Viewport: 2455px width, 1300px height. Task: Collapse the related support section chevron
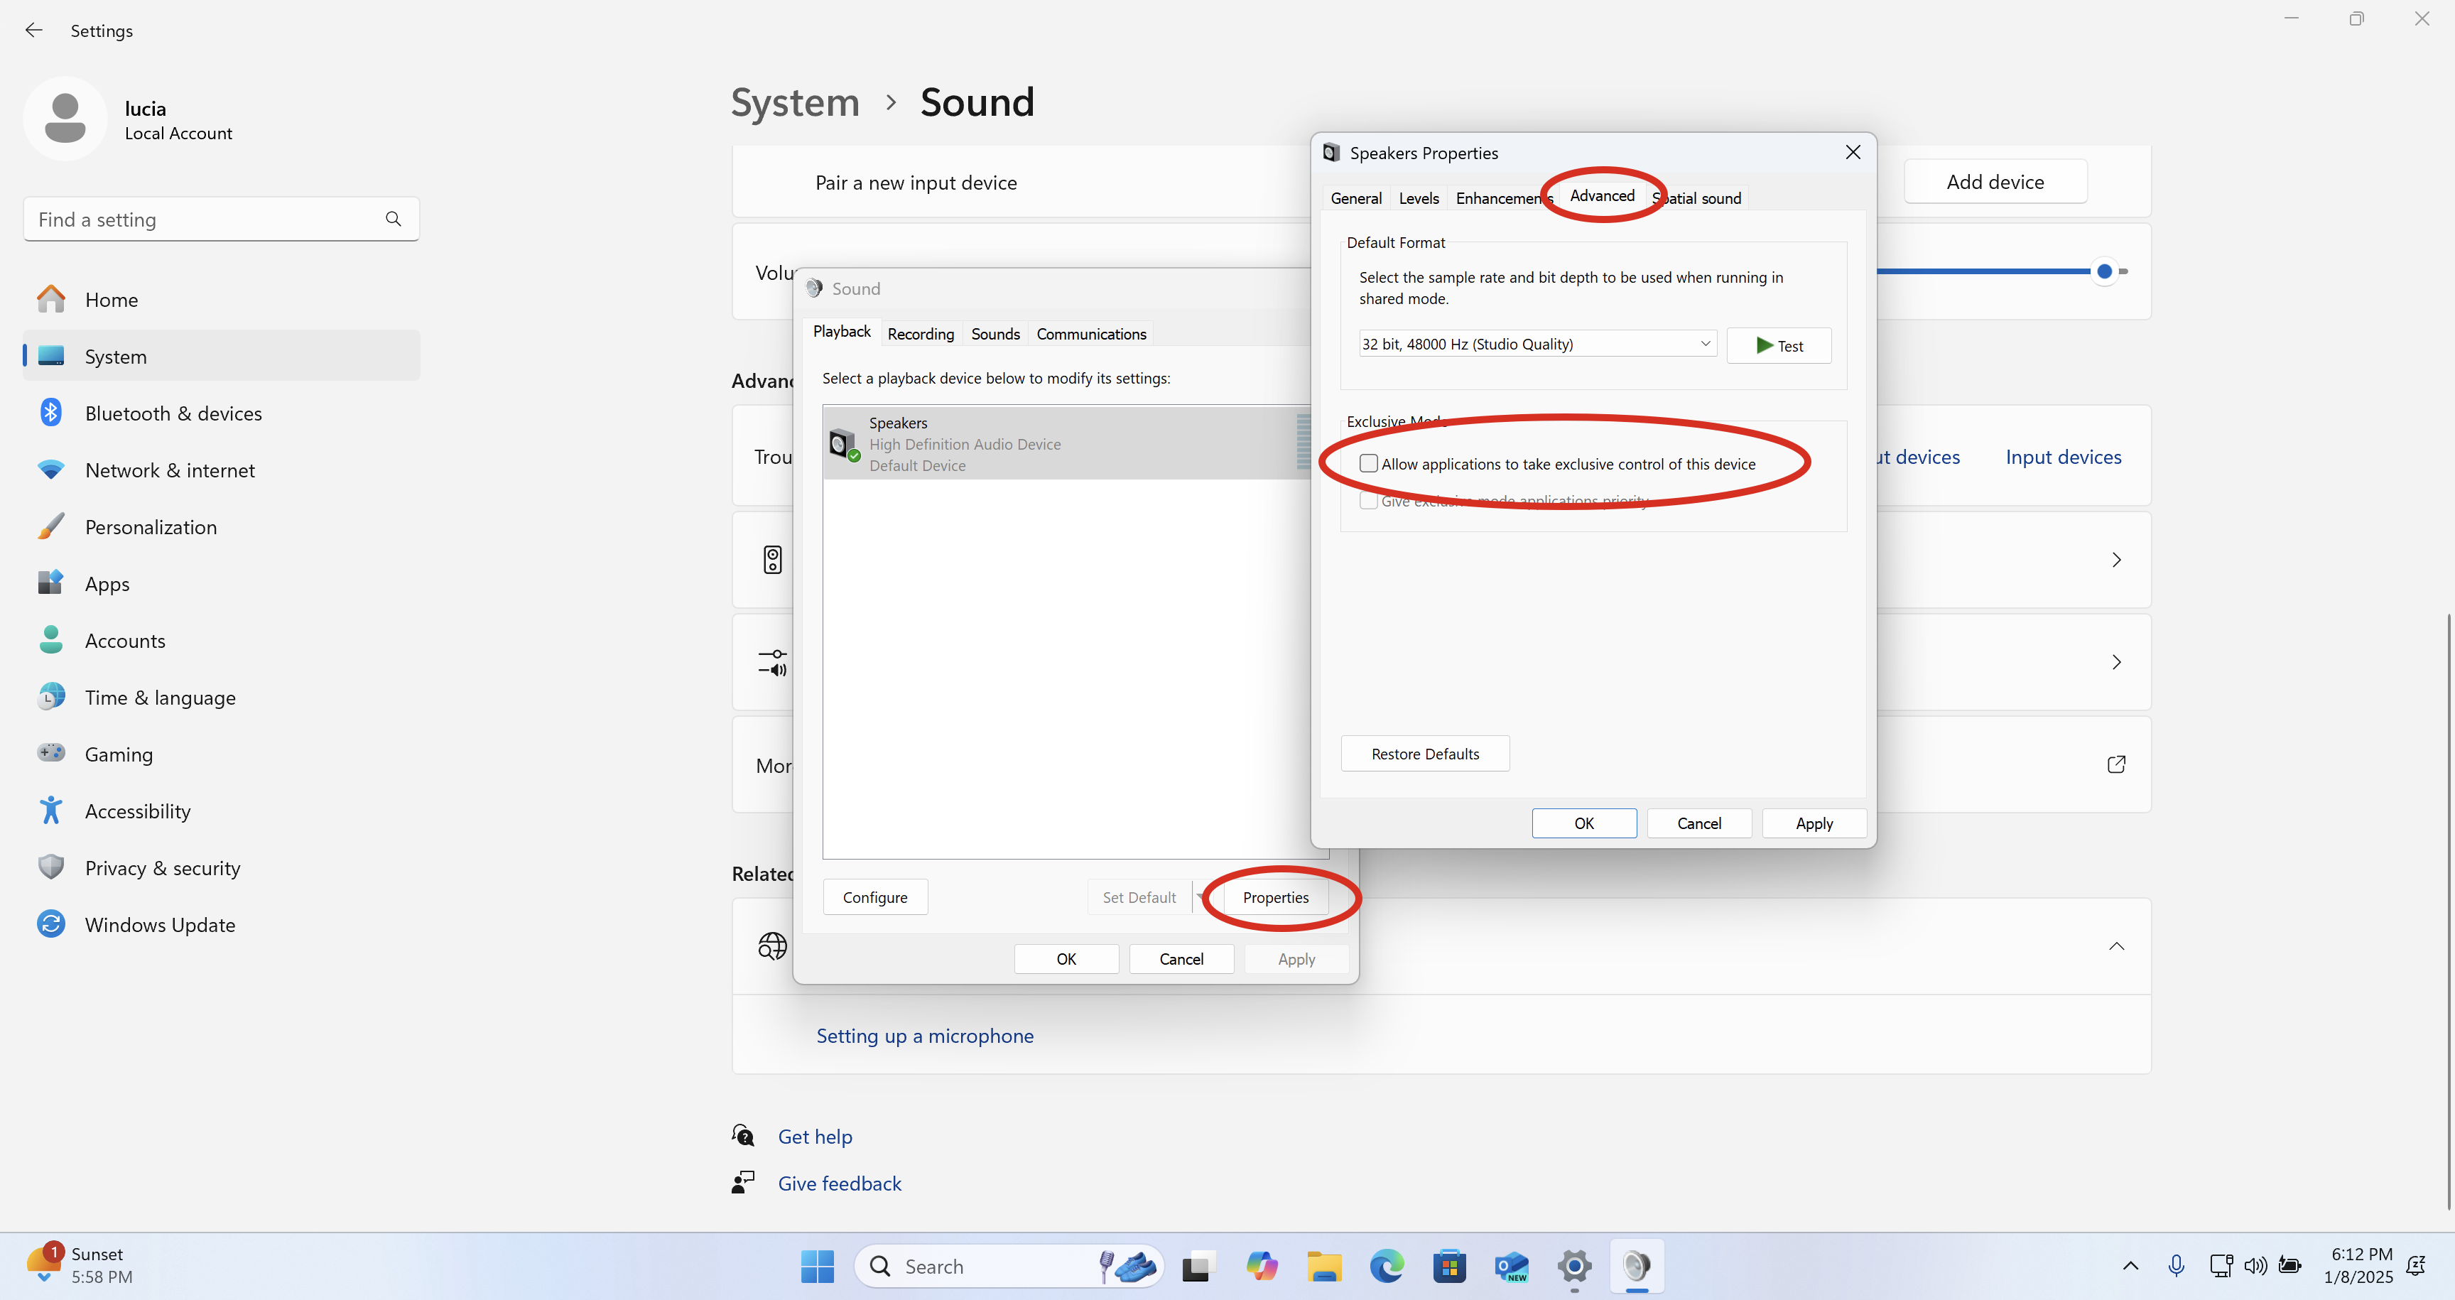[x=2115, y=946]
